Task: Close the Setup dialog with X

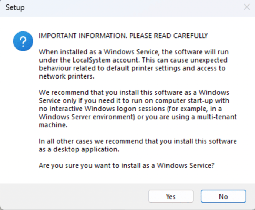Action: (x=247, y=7)
